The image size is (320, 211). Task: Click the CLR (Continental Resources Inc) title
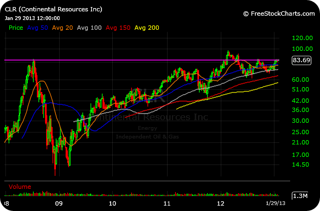pos(54,9)
